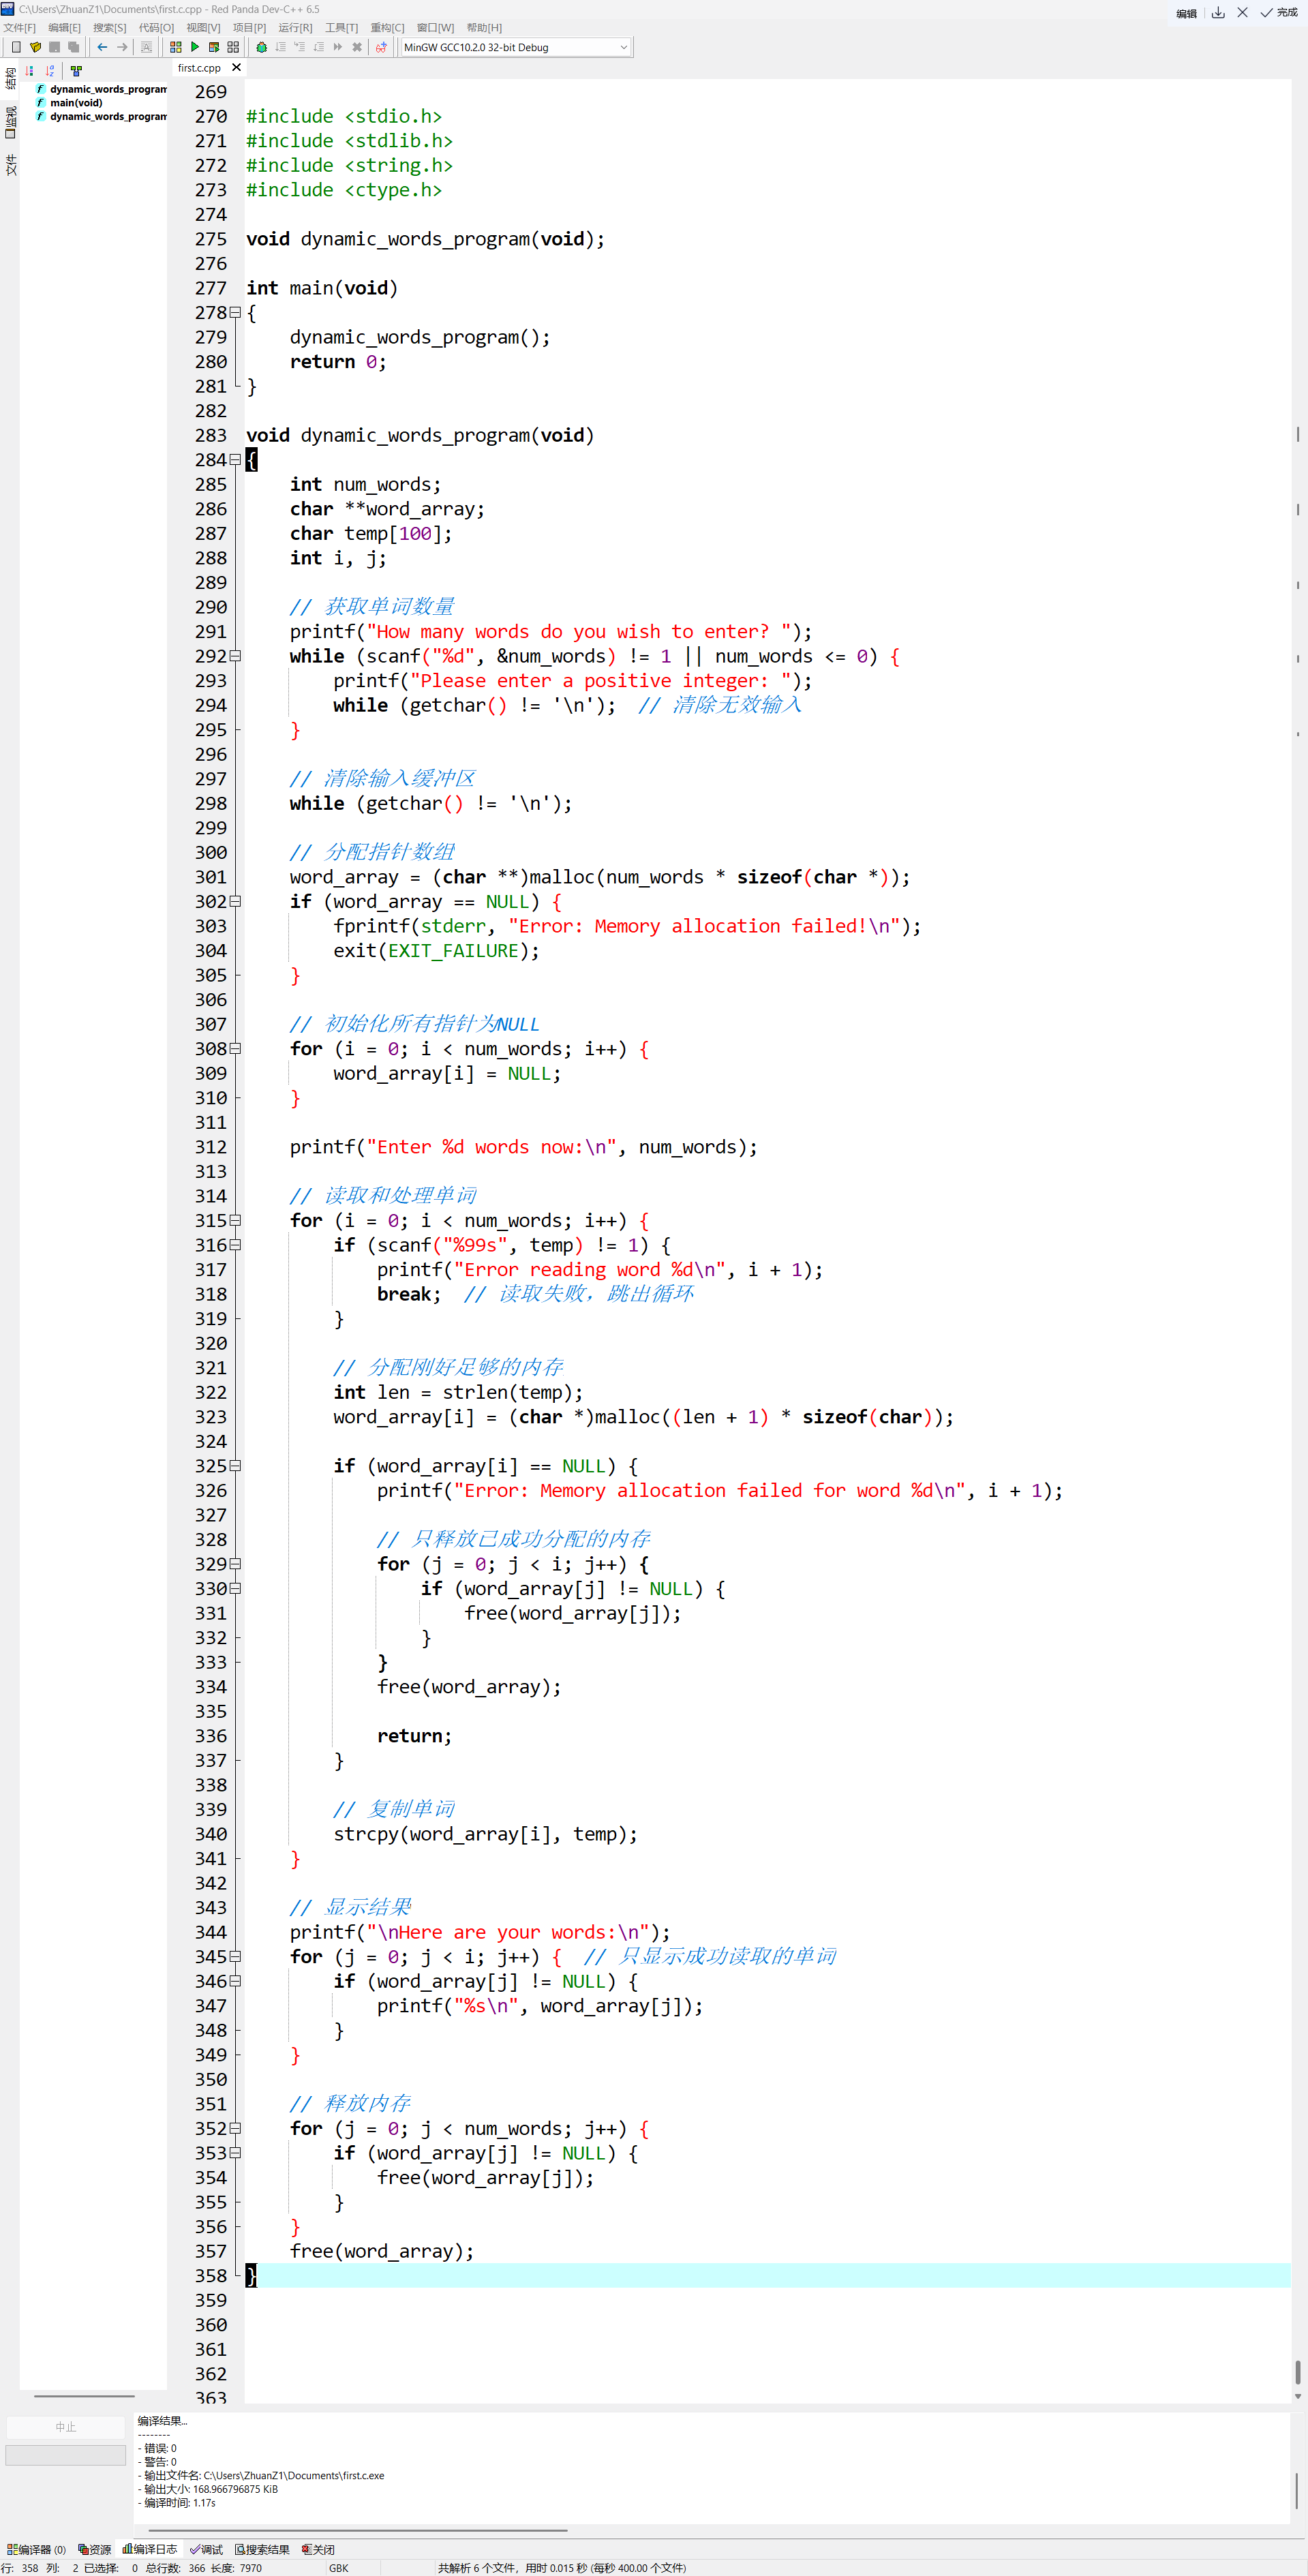The height and width of the screenshot is (2576, 1308).
Task: Click the sort alphabetically icon in structure panel
Action: click(50, 71)
